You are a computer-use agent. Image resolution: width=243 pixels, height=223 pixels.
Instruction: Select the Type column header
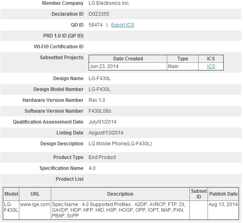pos(183,59)
